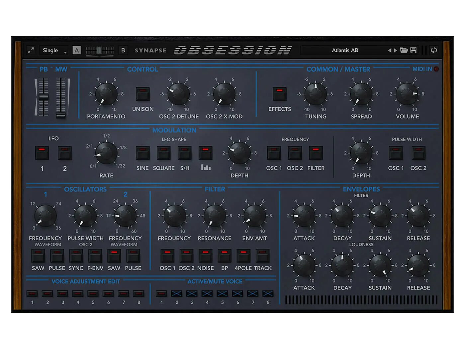The image size is (465, 349).
Task: Select S/H LFO shape
Action: pyautogui.click(x=185, y=153)
